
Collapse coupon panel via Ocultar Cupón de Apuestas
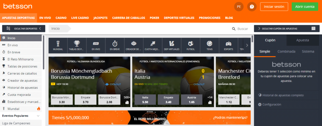[287, 29]
